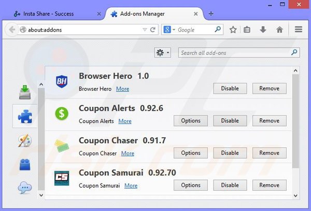
Task: Select the Extensions puzzle category
Action: click(25, 117)
